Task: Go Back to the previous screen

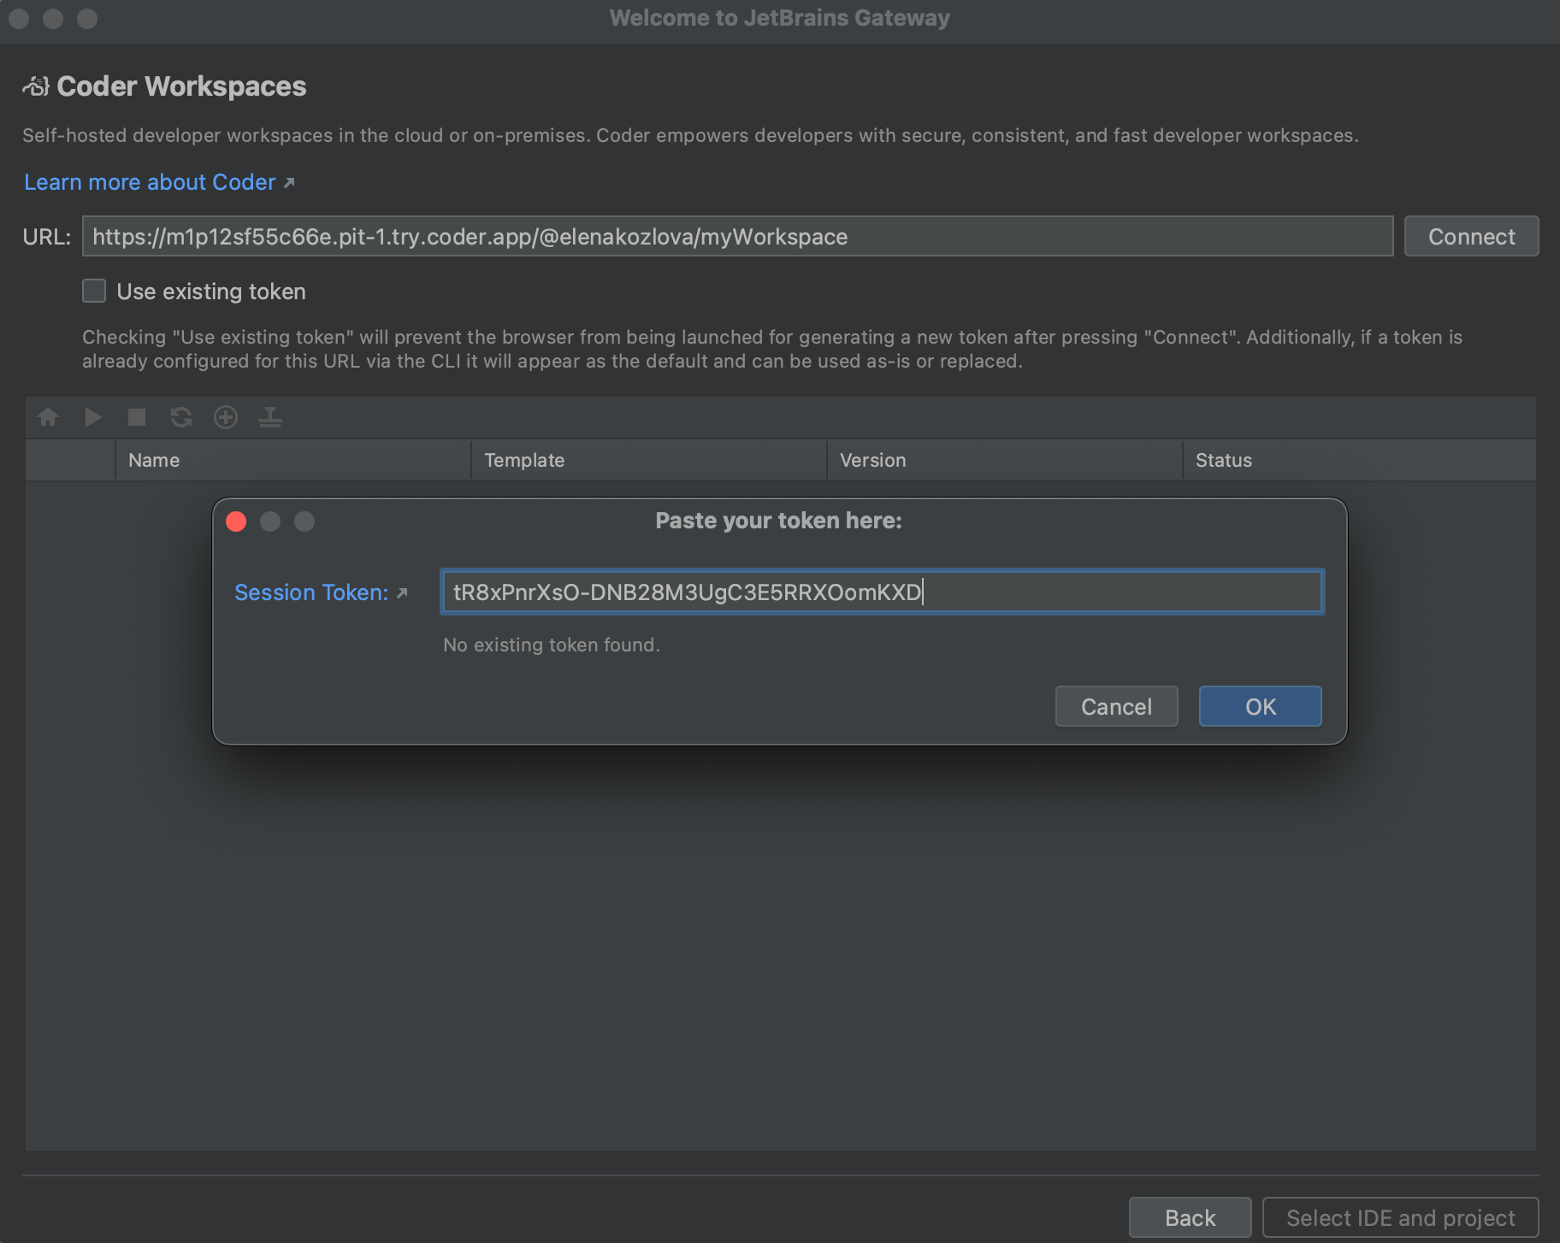Action: 1190,1217
